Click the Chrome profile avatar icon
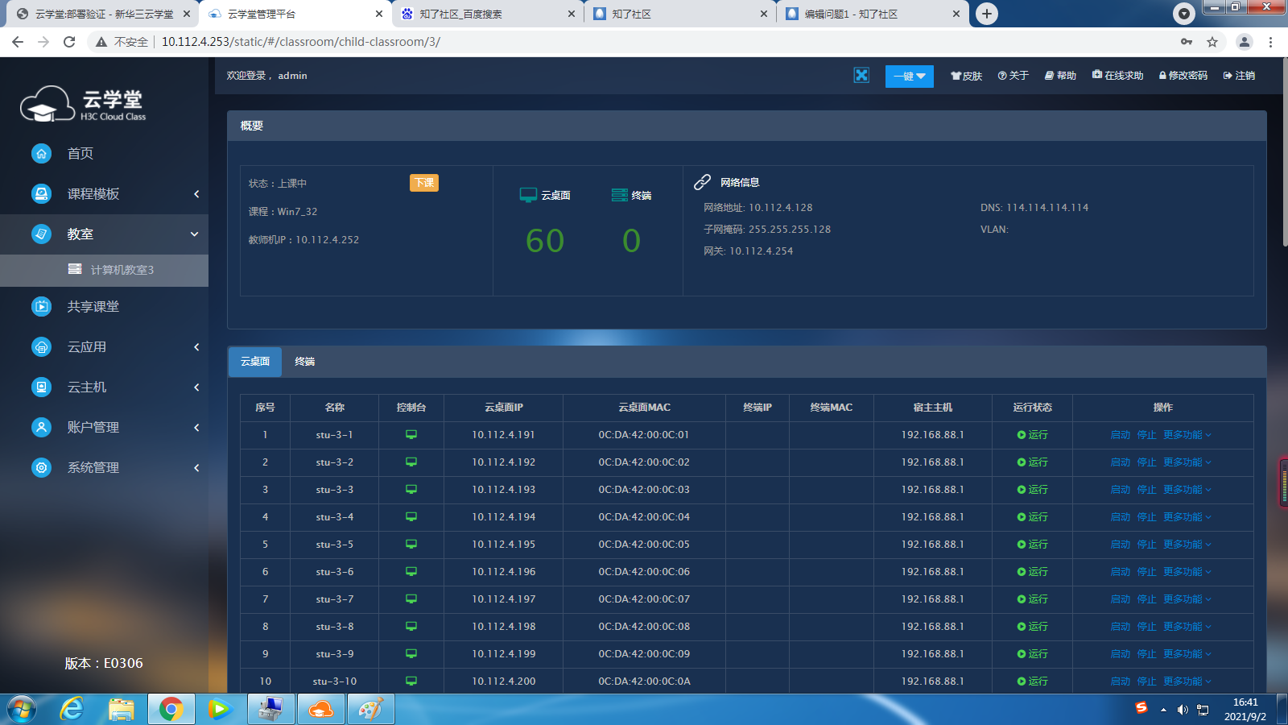Image resolution: width=1288 pixels, height=725 pixels. (1245, 42)
